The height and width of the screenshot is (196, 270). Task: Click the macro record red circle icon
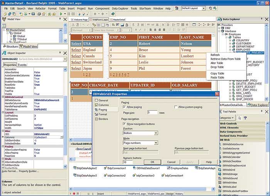[x=74, y=194]
